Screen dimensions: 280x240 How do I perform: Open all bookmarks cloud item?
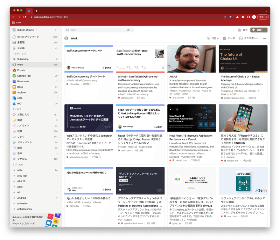point(36,37)
